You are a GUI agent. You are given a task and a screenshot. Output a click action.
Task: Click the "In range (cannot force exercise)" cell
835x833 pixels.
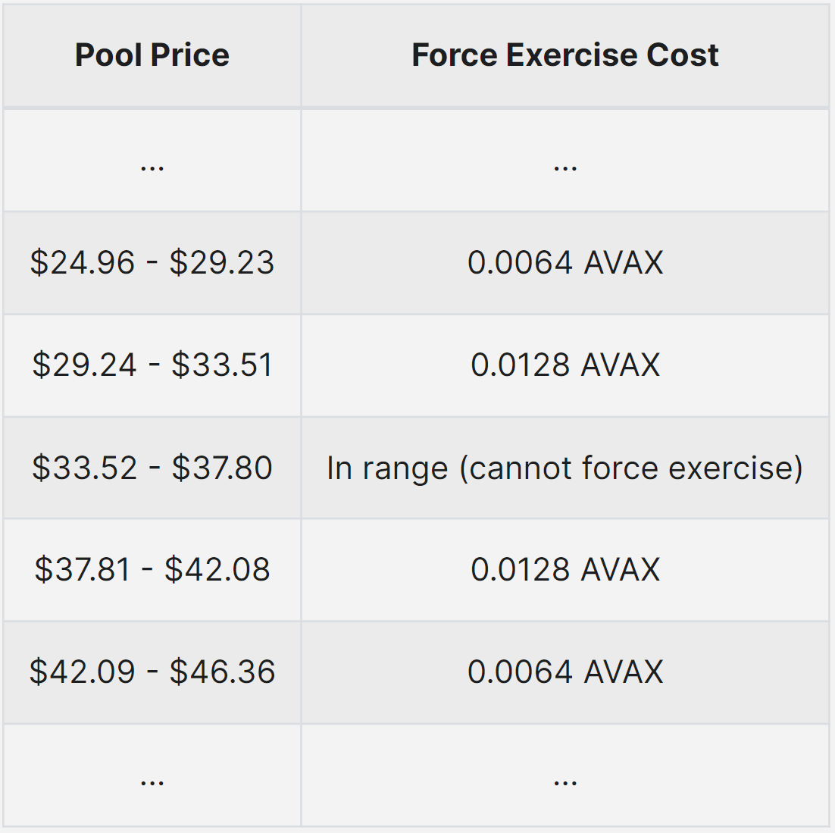tap(564, 468)
